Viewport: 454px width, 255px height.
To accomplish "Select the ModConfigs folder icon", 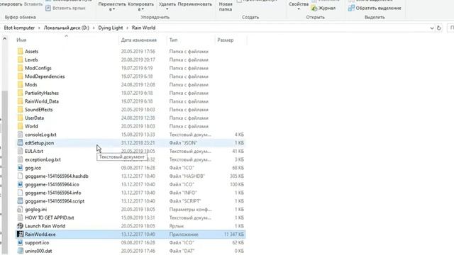I will (20, 68).
